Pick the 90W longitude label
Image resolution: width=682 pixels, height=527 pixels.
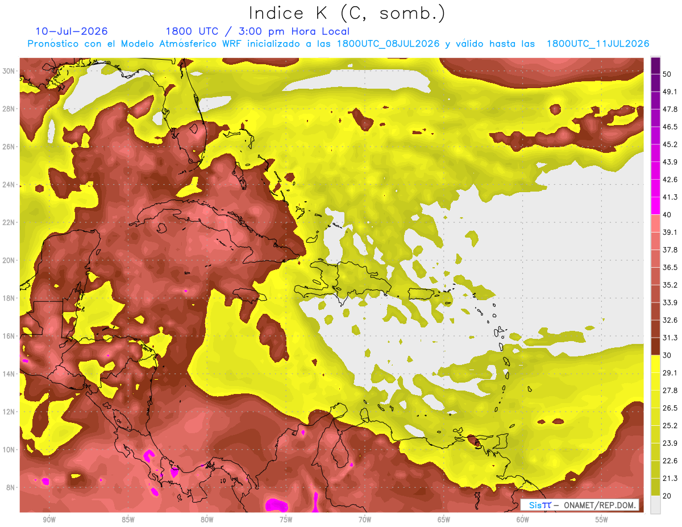click(49, 520)
